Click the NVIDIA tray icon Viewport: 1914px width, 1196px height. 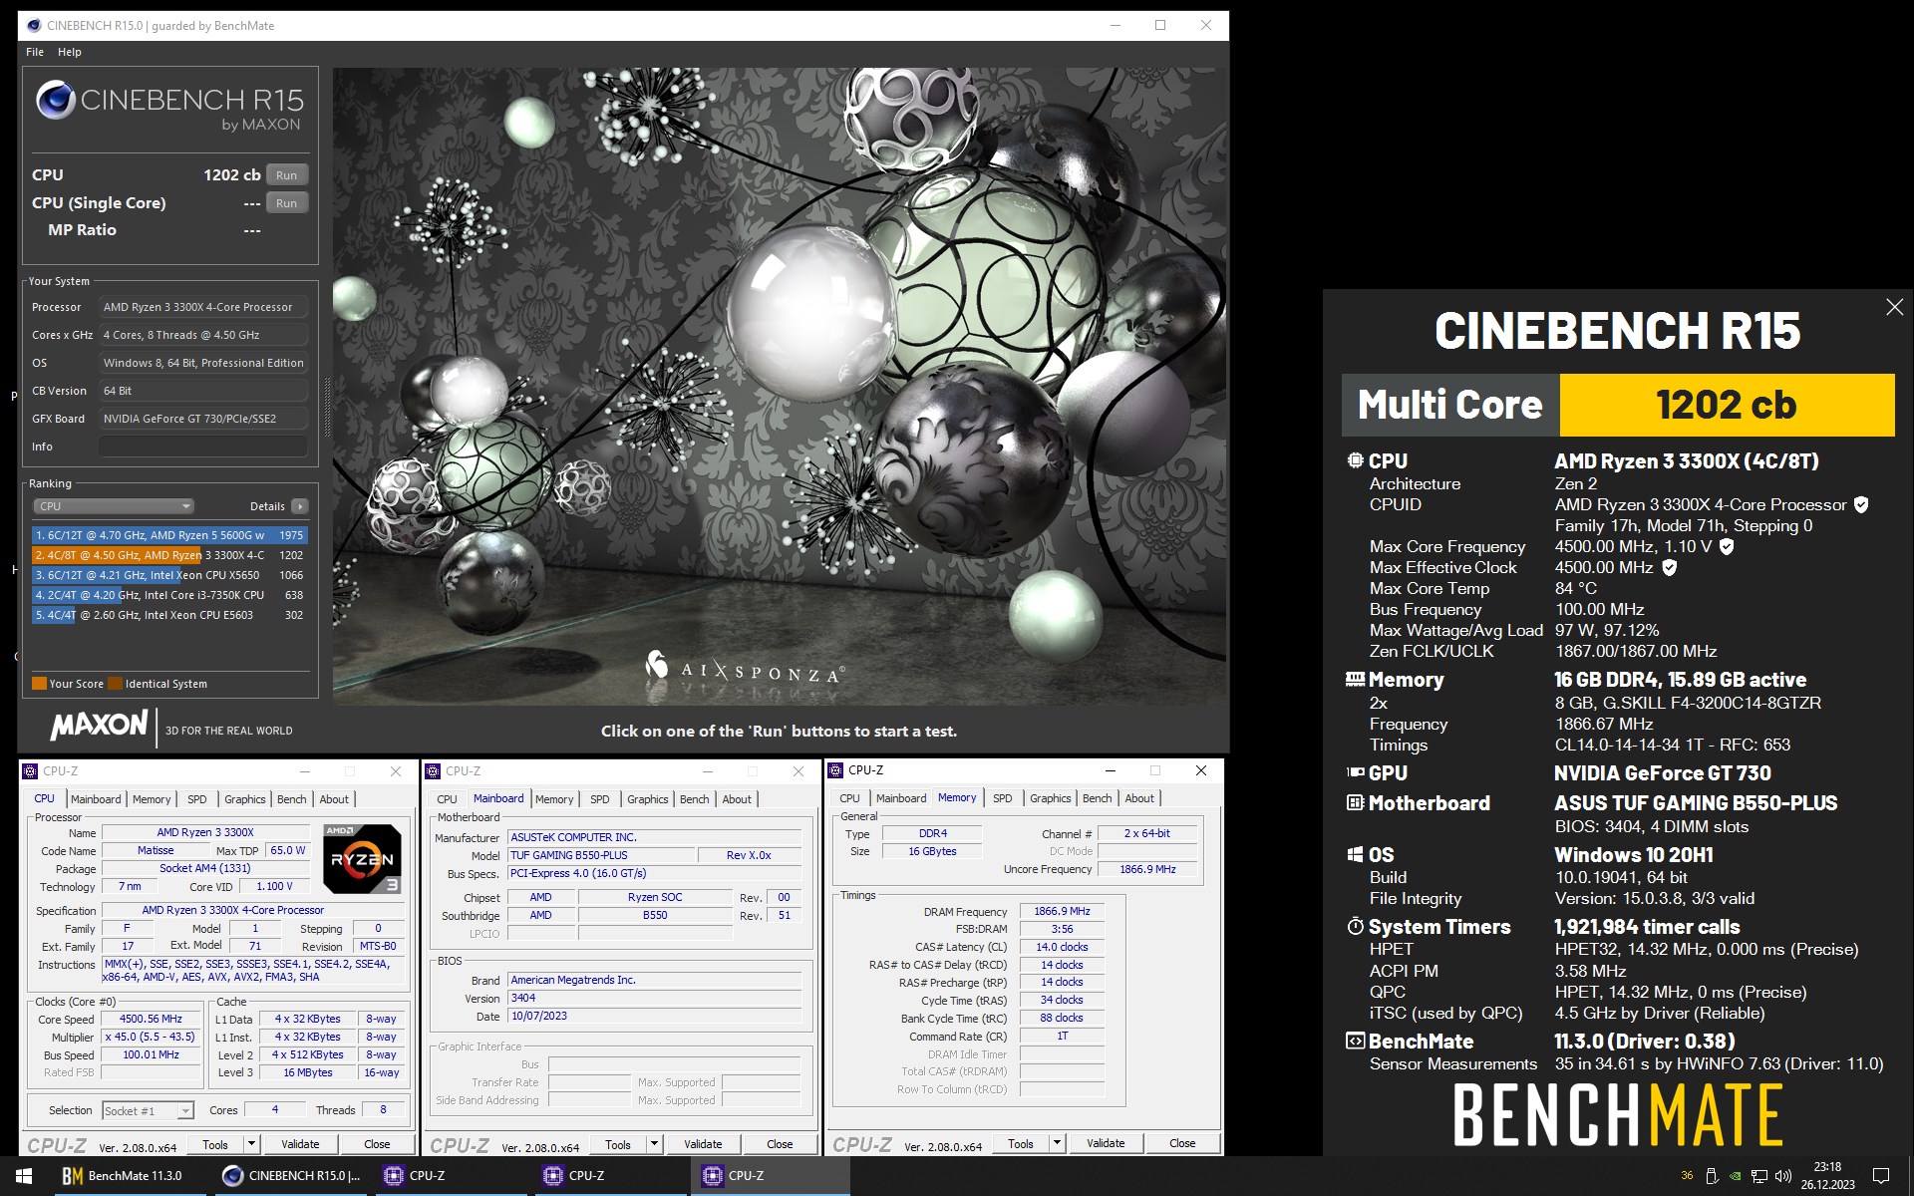point(1736,1176)
